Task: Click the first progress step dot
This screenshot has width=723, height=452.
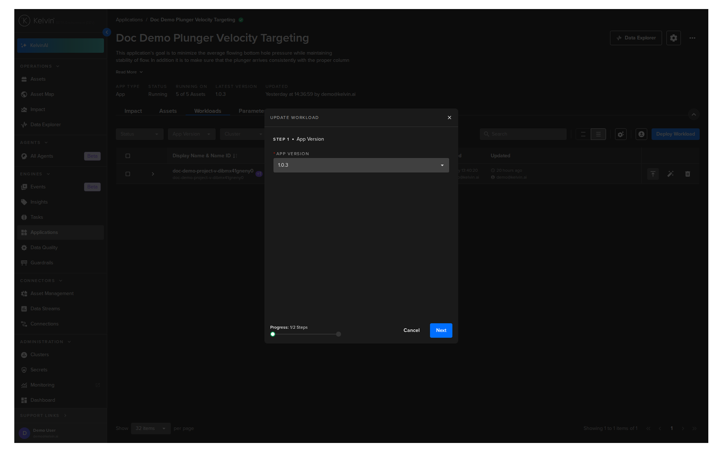Action: pos(273,334)
